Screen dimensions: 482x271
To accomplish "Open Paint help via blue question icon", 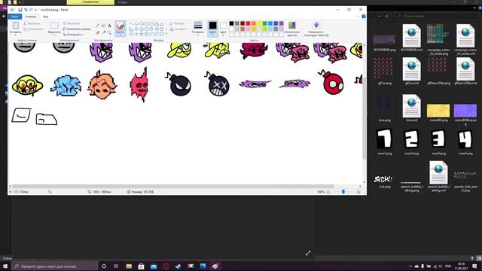I will (364, 17).
